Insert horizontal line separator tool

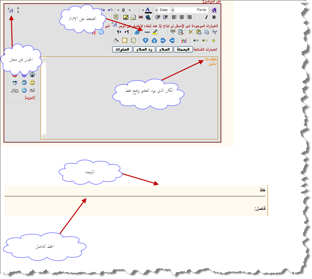point(147,32)
